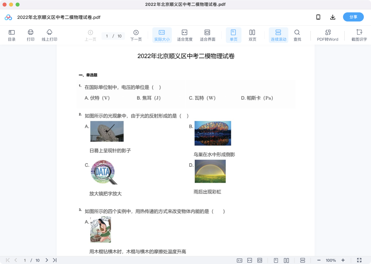Click caption 日晷上呈现针的影子
Viewport: 371px width, 264px height.
[x=110, y=151]
